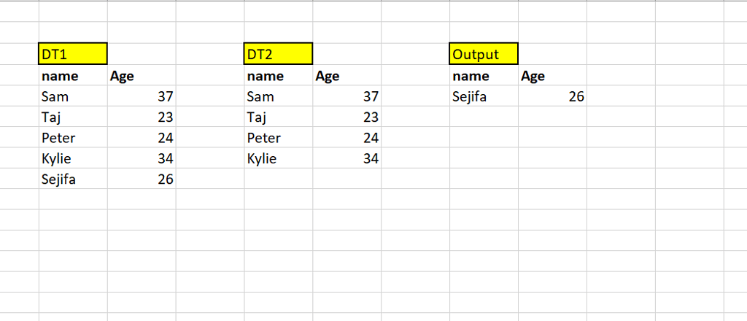Select the yellow DT1 title cell

(x=73, y=54)
